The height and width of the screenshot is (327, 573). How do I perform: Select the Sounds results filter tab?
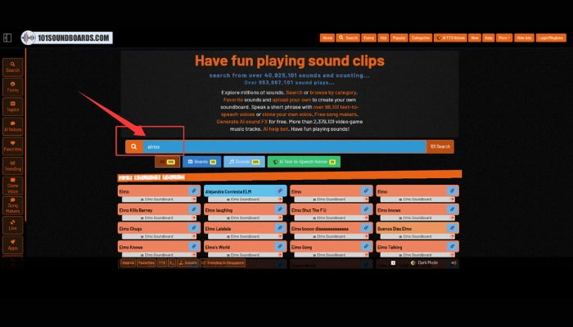pyautogui.click(x=244, y=162)
